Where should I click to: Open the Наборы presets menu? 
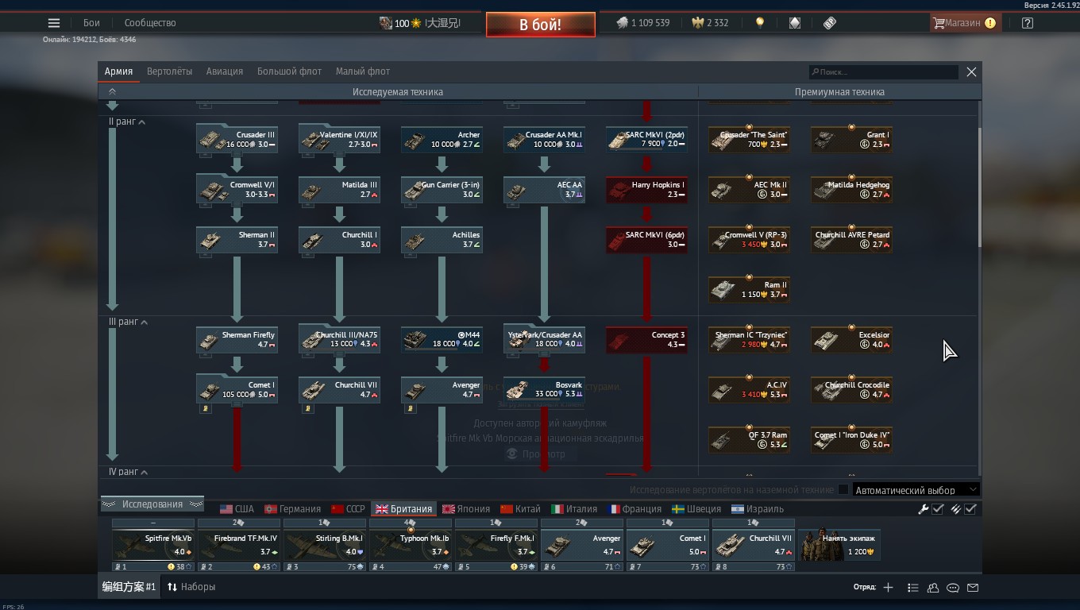click(x=191, y=587)
